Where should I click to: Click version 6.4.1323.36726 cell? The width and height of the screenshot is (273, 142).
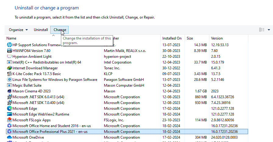[222, 97]
